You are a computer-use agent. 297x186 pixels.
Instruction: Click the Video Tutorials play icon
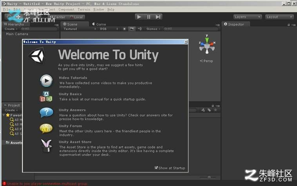tap(46, 81)
